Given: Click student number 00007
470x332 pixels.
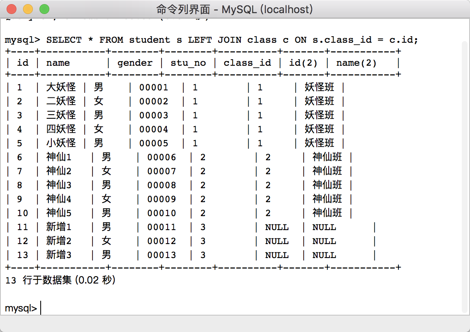Looking at the screenshot, I should [x=161, y=171].
